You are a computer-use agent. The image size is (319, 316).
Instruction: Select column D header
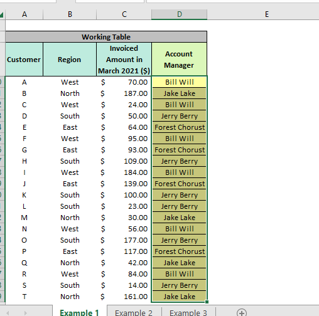click(180, 14)
